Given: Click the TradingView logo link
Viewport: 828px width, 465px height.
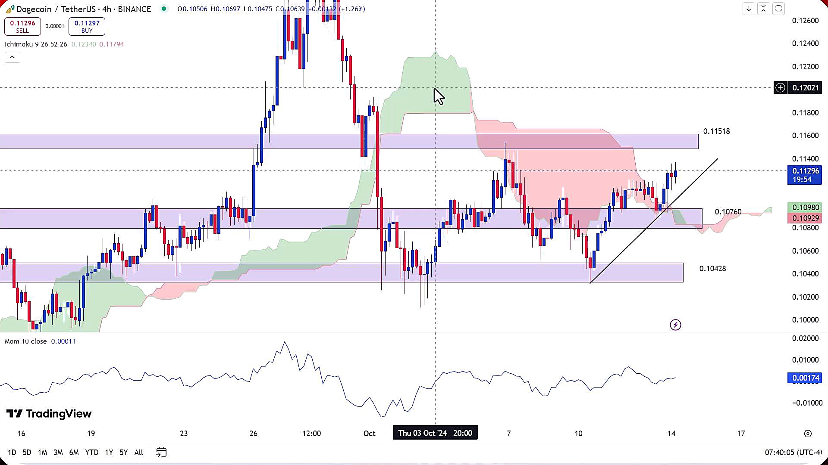Looking at the screenshot, I should [49, 414].
